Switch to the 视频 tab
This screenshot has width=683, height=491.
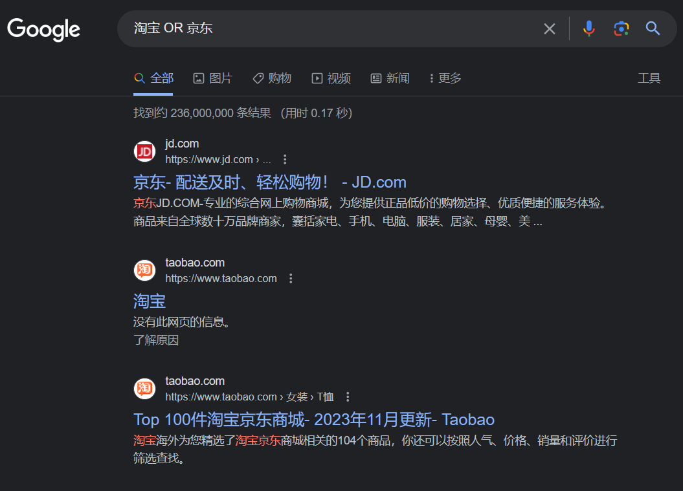click(x=331, y=78)
